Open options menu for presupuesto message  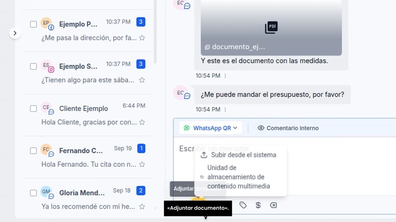(225, 109)
